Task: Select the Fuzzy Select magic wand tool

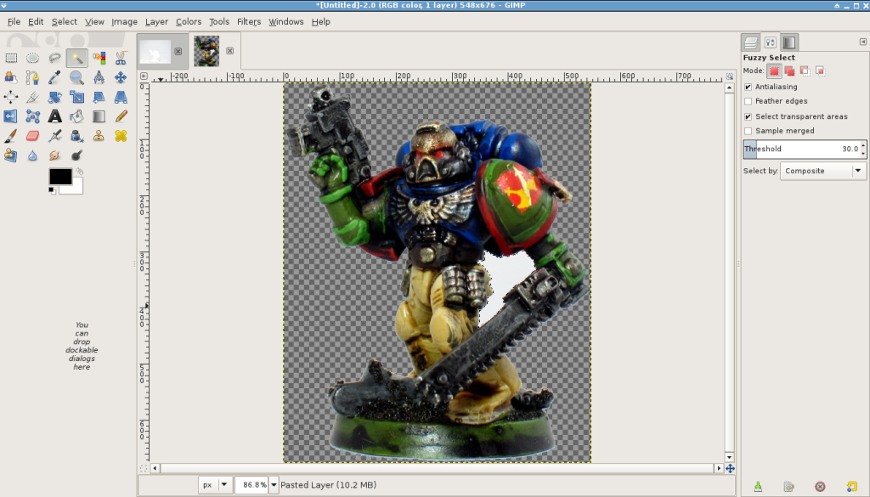Action: (76, 58)
